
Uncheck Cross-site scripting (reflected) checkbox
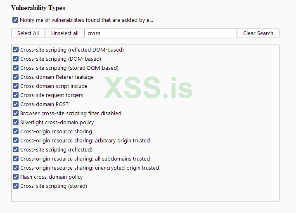(x=16, y=150)
